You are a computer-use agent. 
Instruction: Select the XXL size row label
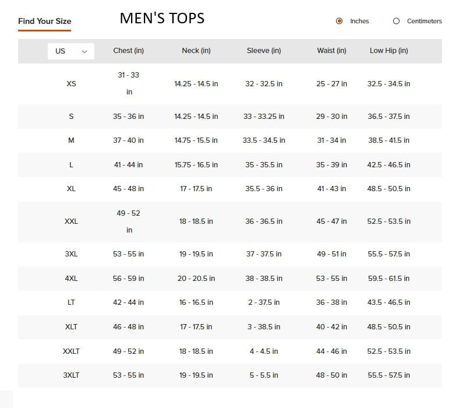[71, 221]
